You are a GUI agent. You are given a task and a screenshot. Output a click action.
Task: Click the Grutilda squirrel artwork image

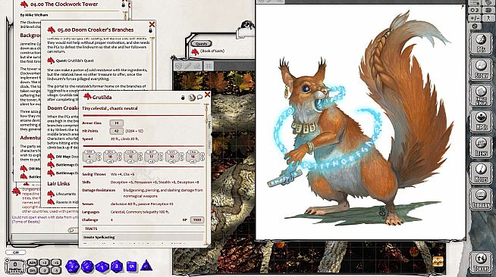click(360, 121)
